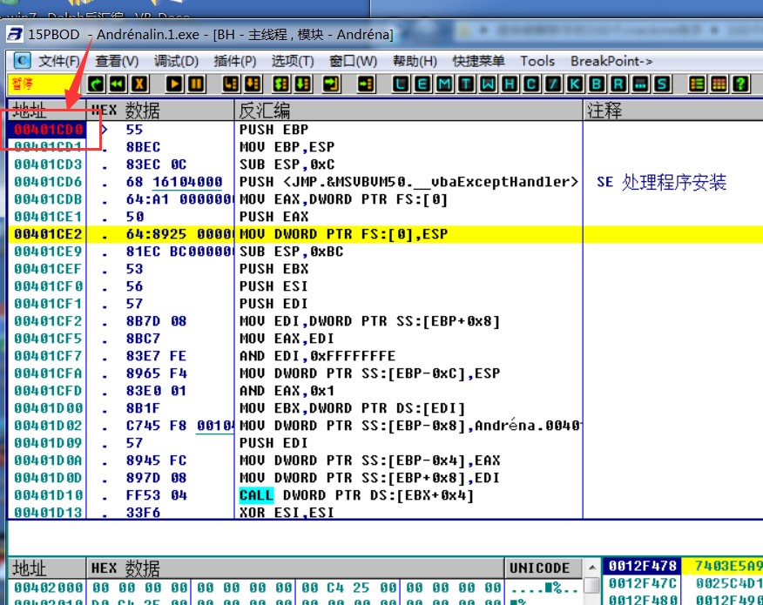Open the 文件(F) menu
Viewport: 763px width, 605px height.
pos(59,61)
